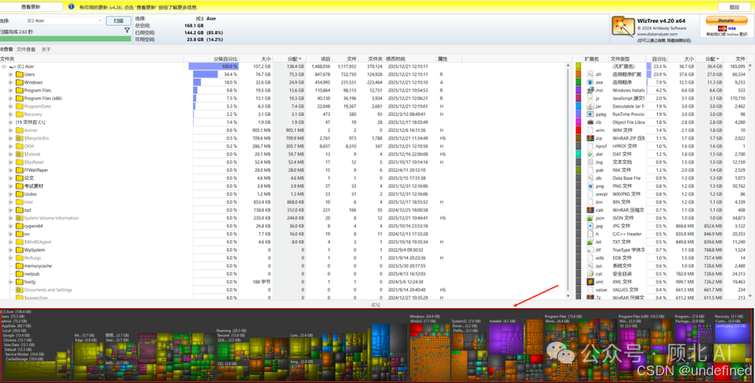Click the funnel filter icon
Image resolution: width=755 pixels, height=383 pixels.
tap(127, 30)
